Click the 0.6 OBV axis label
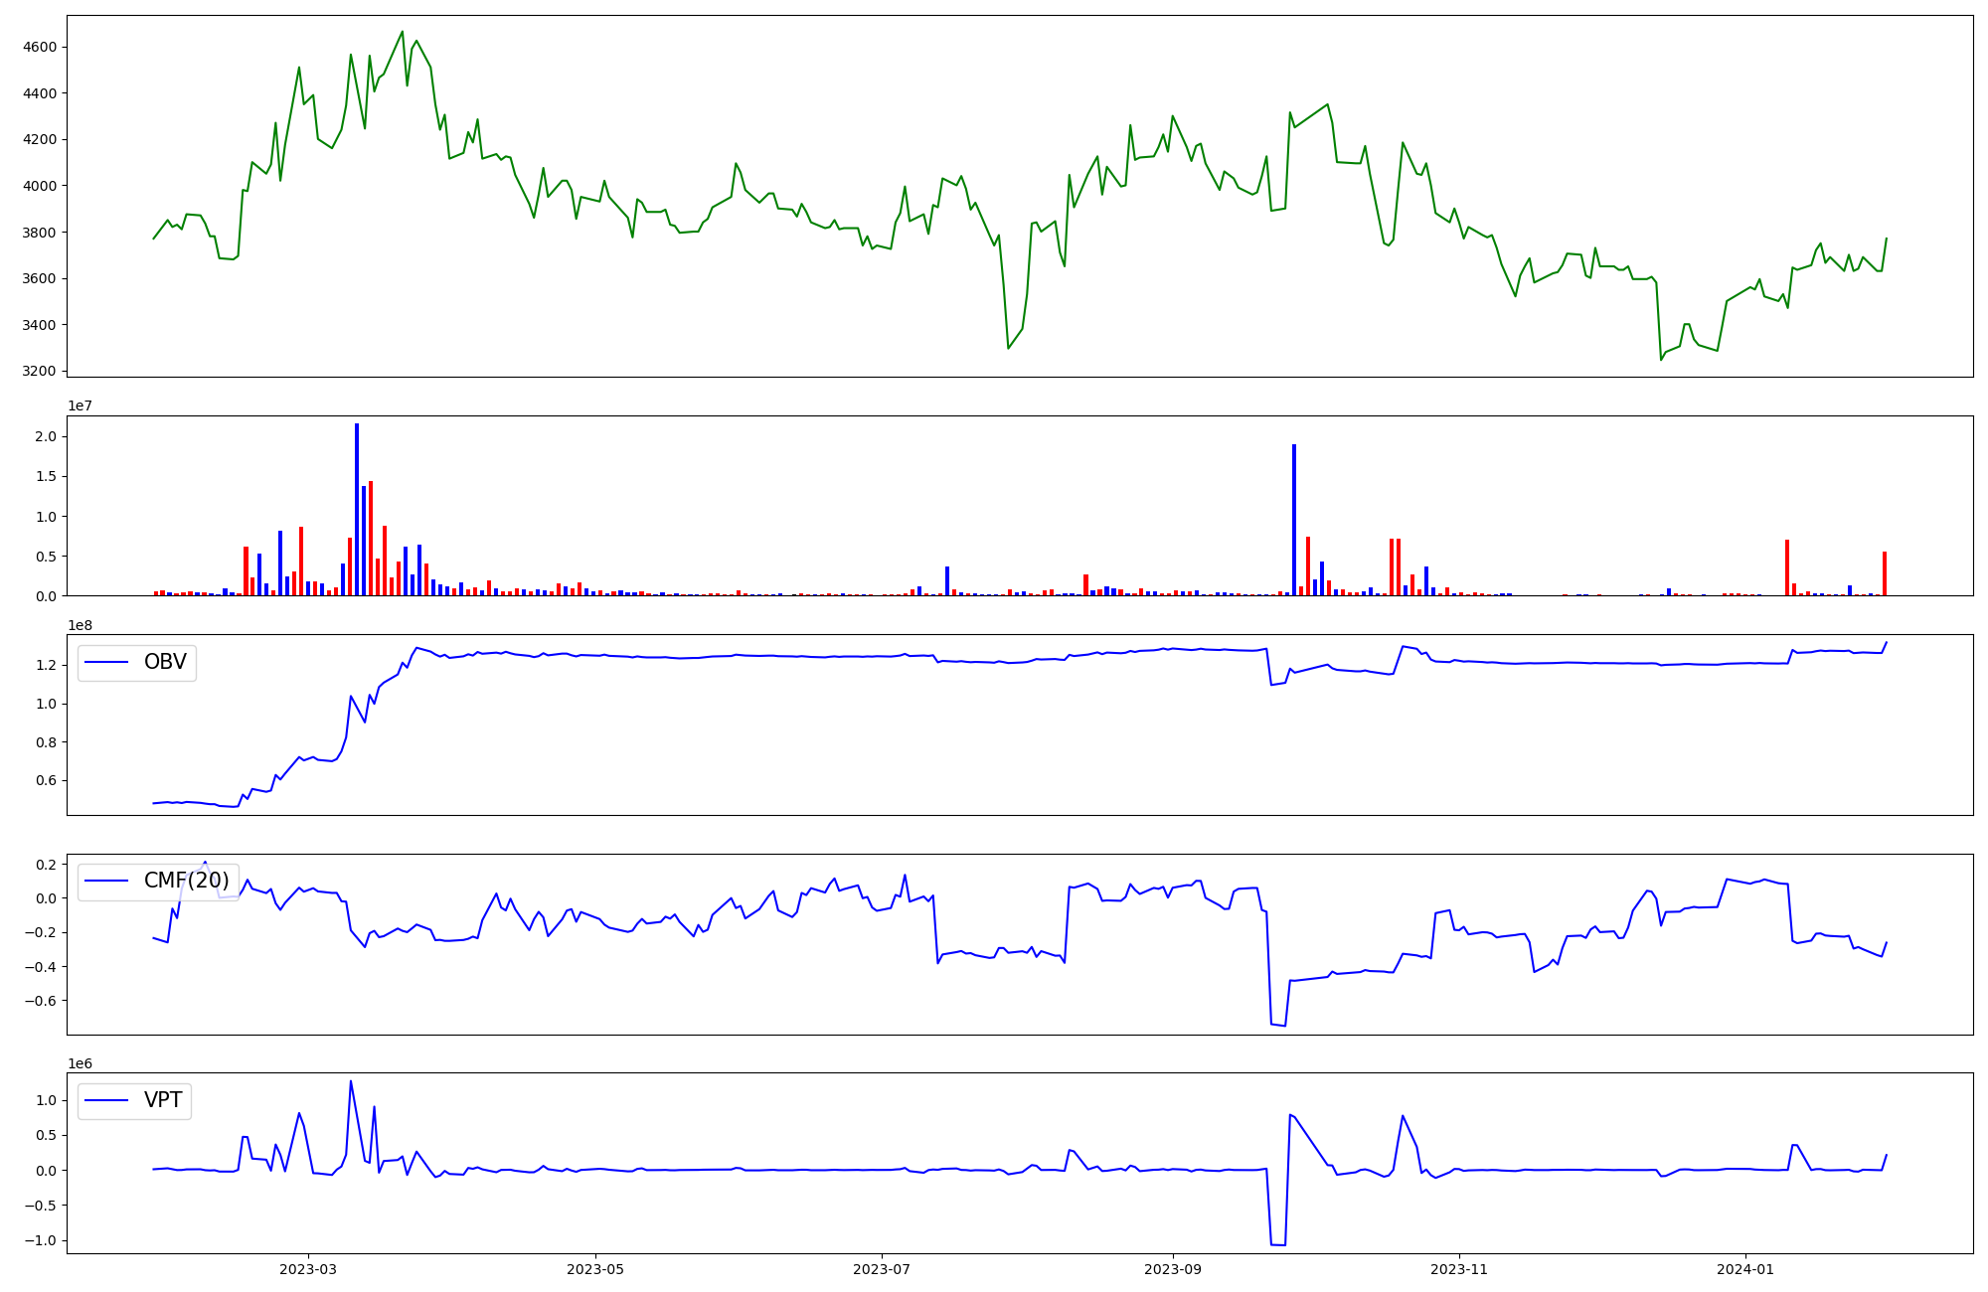 (x=48, y=780)
